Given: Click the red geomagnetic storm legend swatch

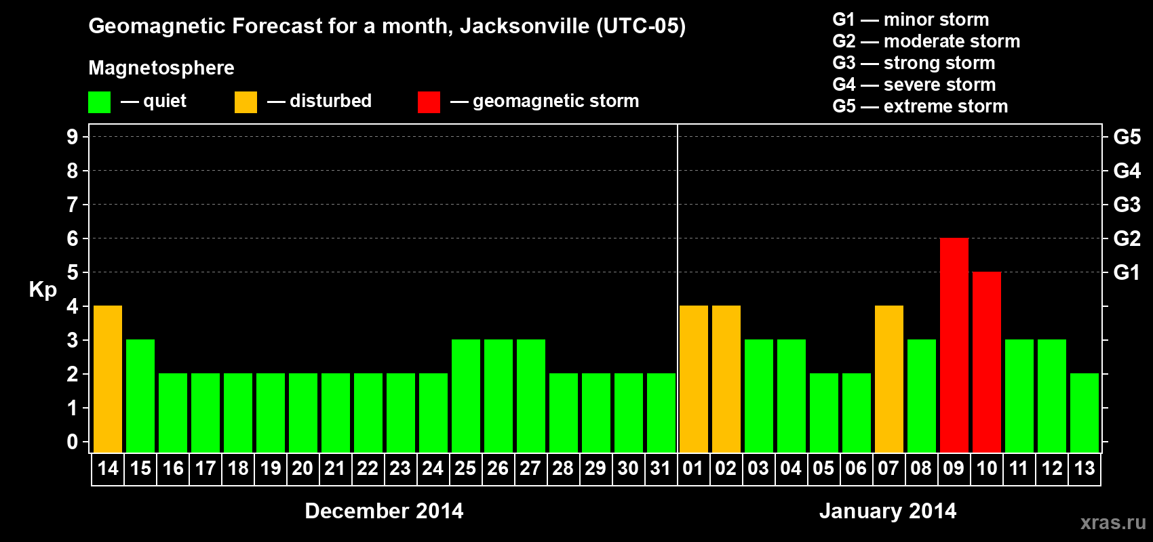Looking at the screenshot, I should pos(429,102).
